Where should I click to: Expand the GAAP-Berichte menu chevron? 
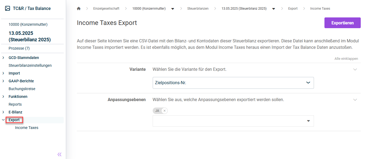(x=3, y=81)
